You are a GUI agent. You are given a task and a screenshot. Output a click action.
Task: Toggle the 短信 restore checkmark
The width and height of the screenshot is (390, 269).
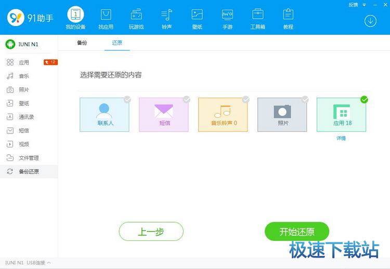187,100
